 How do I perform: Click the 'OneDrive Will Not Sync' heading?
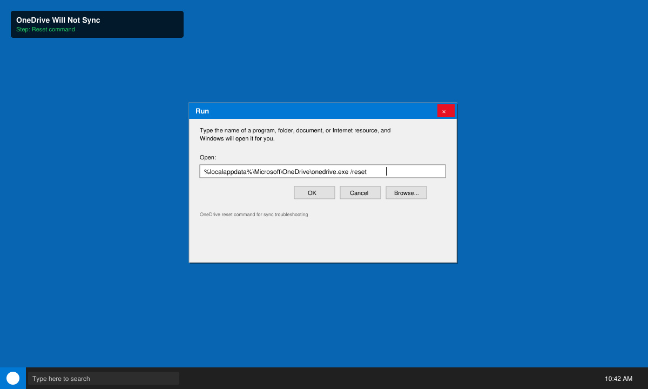58,20
